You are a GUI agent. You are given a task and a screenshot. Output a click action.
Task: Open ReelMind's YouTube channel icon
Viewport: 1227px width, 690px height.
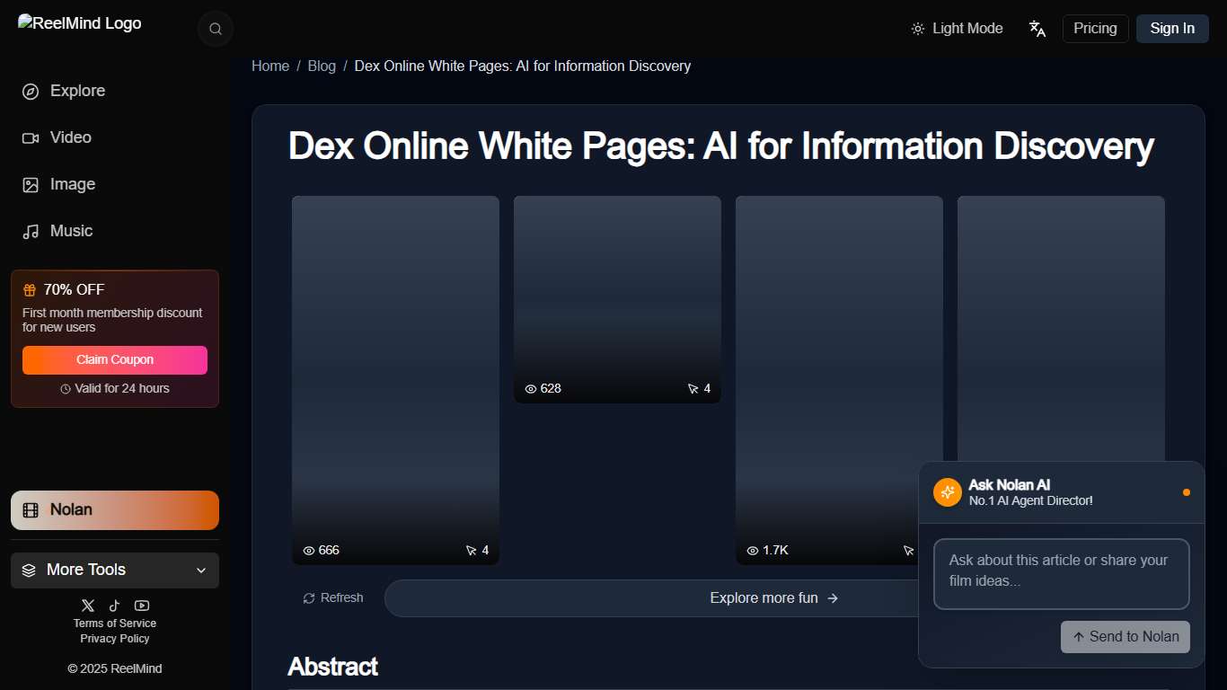pyautogui.click(x=141, y=606)
